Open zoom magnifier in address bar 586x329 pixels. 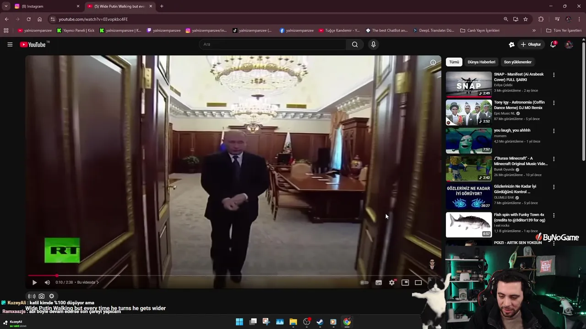point(506,19)
